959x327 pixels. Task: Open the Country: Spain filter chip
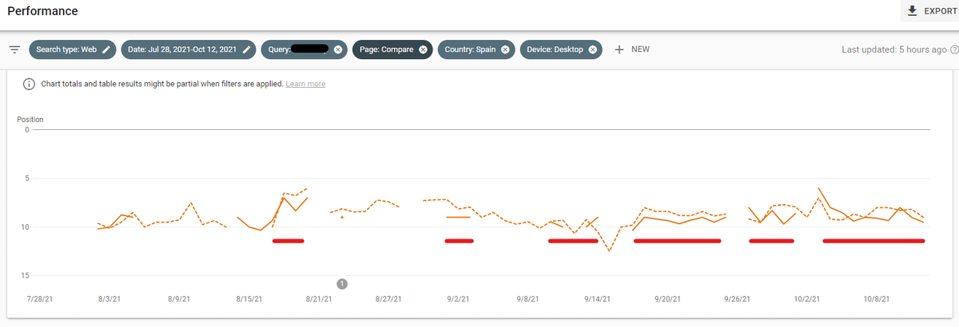tap(470, 49)
